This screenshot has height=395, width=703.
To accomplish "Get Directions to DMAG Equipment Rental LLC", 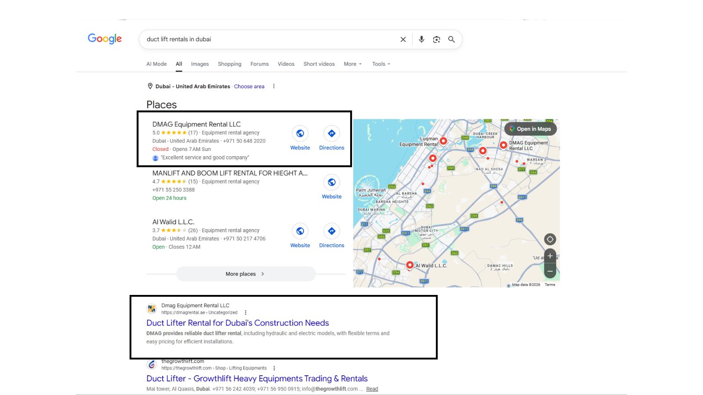I will point(332,133).
